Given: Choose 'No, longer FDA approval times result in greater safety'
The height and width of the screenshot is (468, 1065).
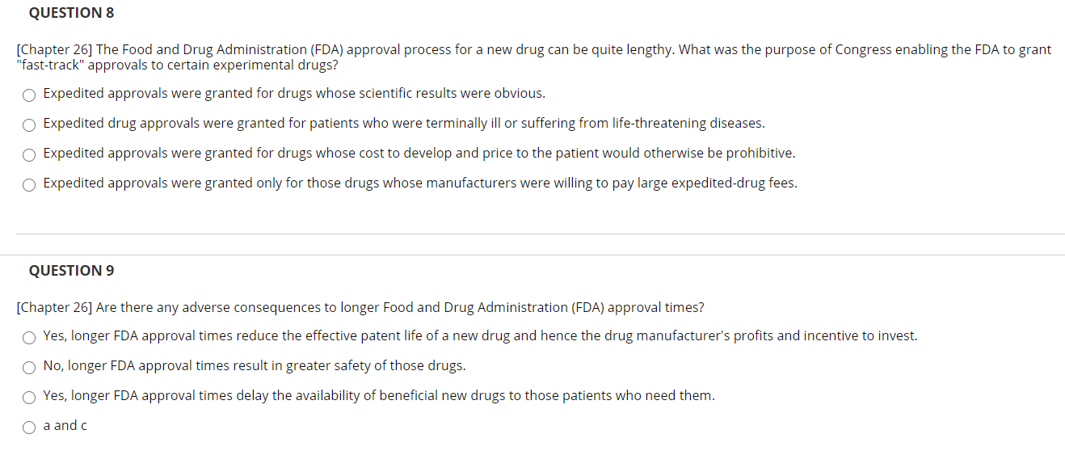Looking at the screenshot, I should pos(29,367).
